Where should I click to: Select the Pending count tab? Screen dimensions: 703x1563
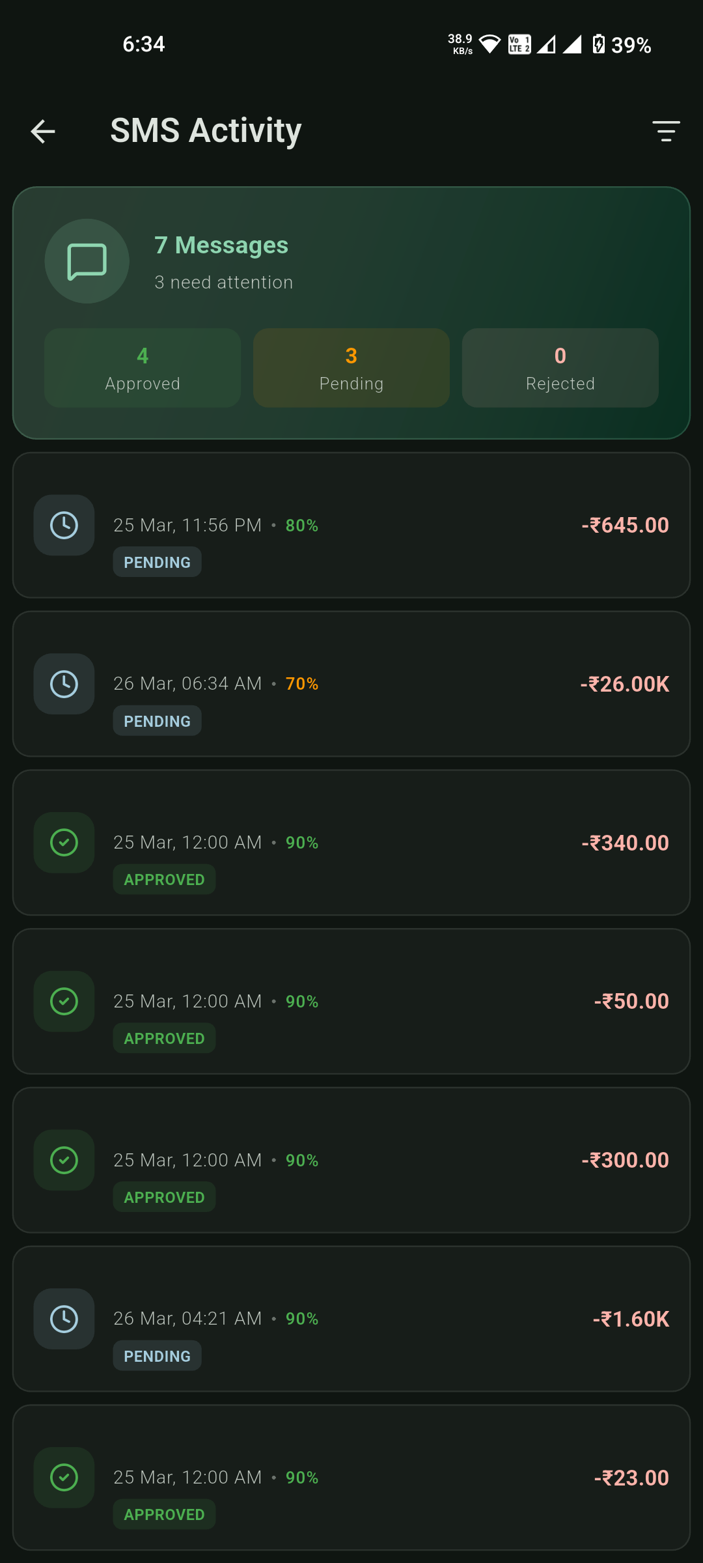(x=351, y=368)
